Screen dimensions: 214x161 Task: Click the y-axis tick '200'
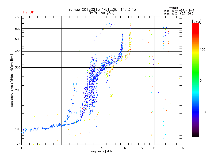coord(18,90)
